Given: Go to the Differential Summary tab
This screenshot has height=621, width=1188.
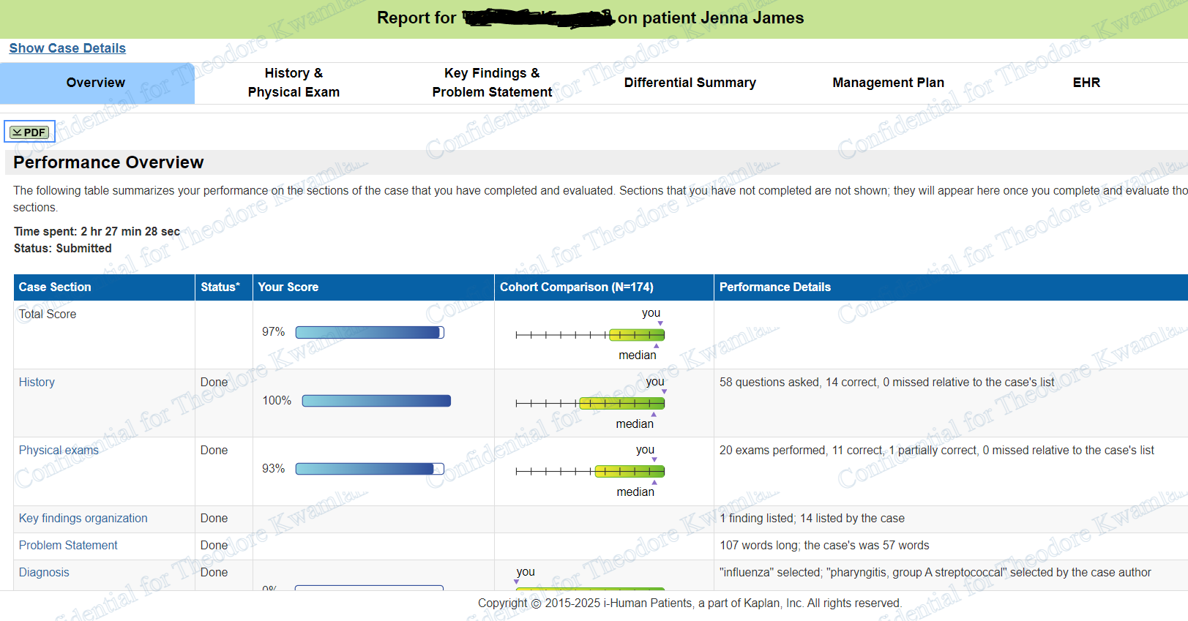Looking at the screenshot, I should (x=690, y=83).
